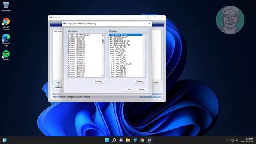Image resolution: width=256 pixels, height=144 pixels.
Task: Open the Chat app in taskbar
Action: tap(121, 140)
